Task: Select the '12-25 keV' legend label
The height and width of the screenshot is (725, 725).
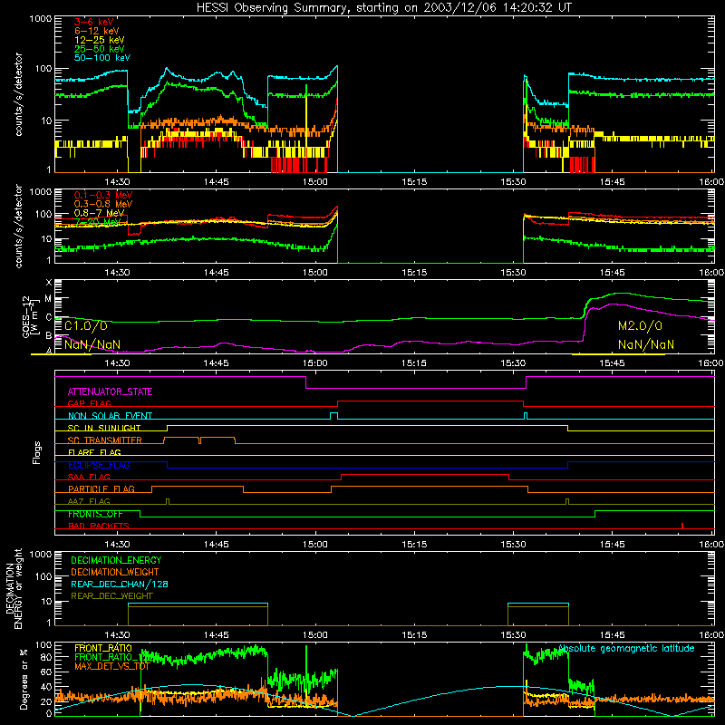Action: pyautogui.click(x=100, y=40)
